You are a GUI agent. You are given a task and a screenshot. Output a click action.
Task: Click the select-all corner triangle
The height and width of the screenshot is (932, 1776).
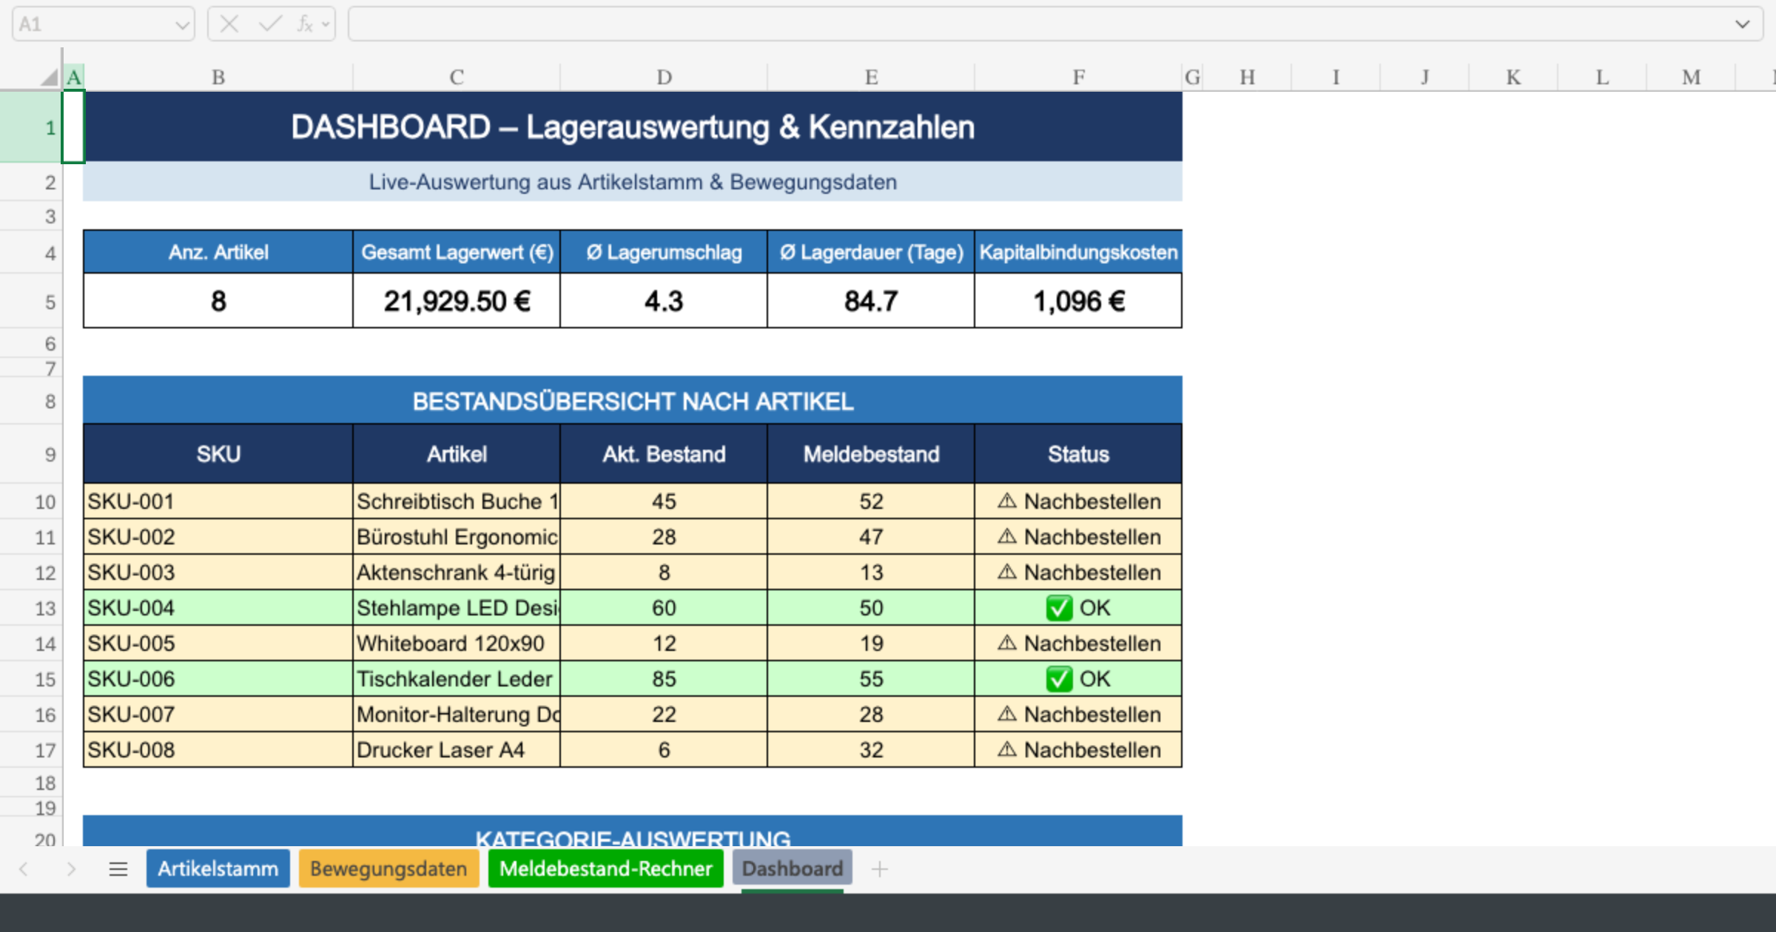(x=49, y=77)
